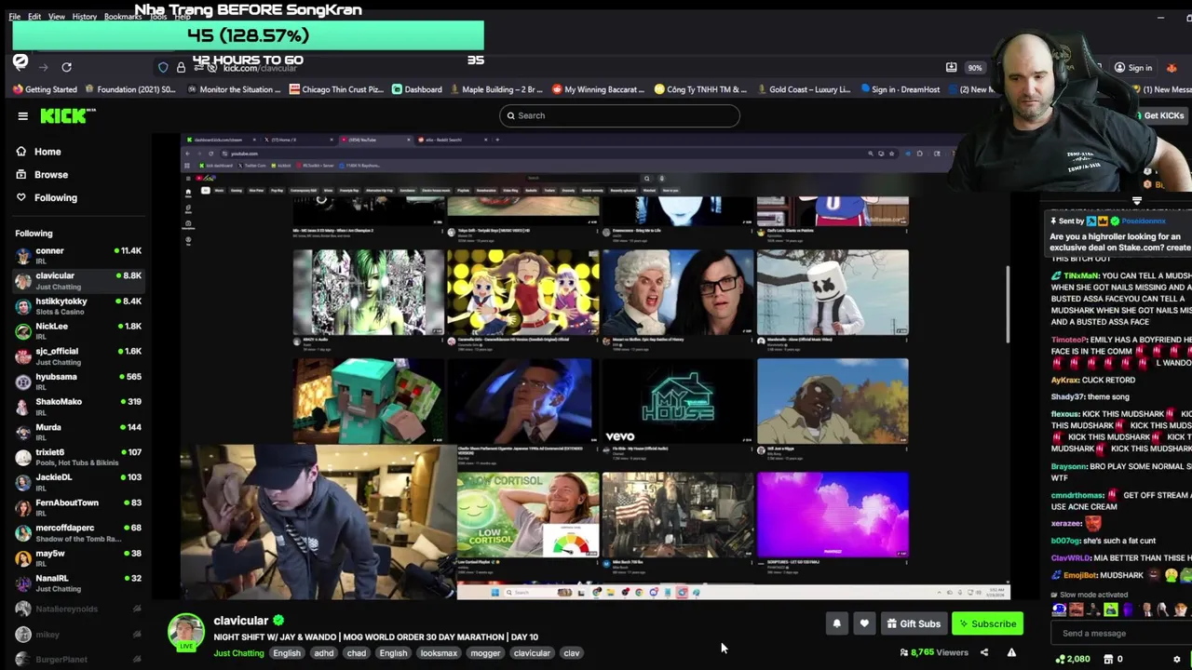Image resolution: width=1192 pixels, height=670 pixels.
Task: Click the Home icon in Kick sidebar
Action: pyautogui.click(x=20, y=152)
